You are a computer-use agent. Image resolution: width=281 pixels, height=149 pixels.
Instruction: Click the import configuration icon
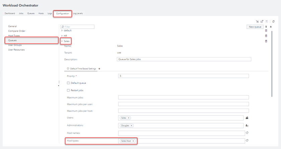pyautogui.click(x=257, y=21)
